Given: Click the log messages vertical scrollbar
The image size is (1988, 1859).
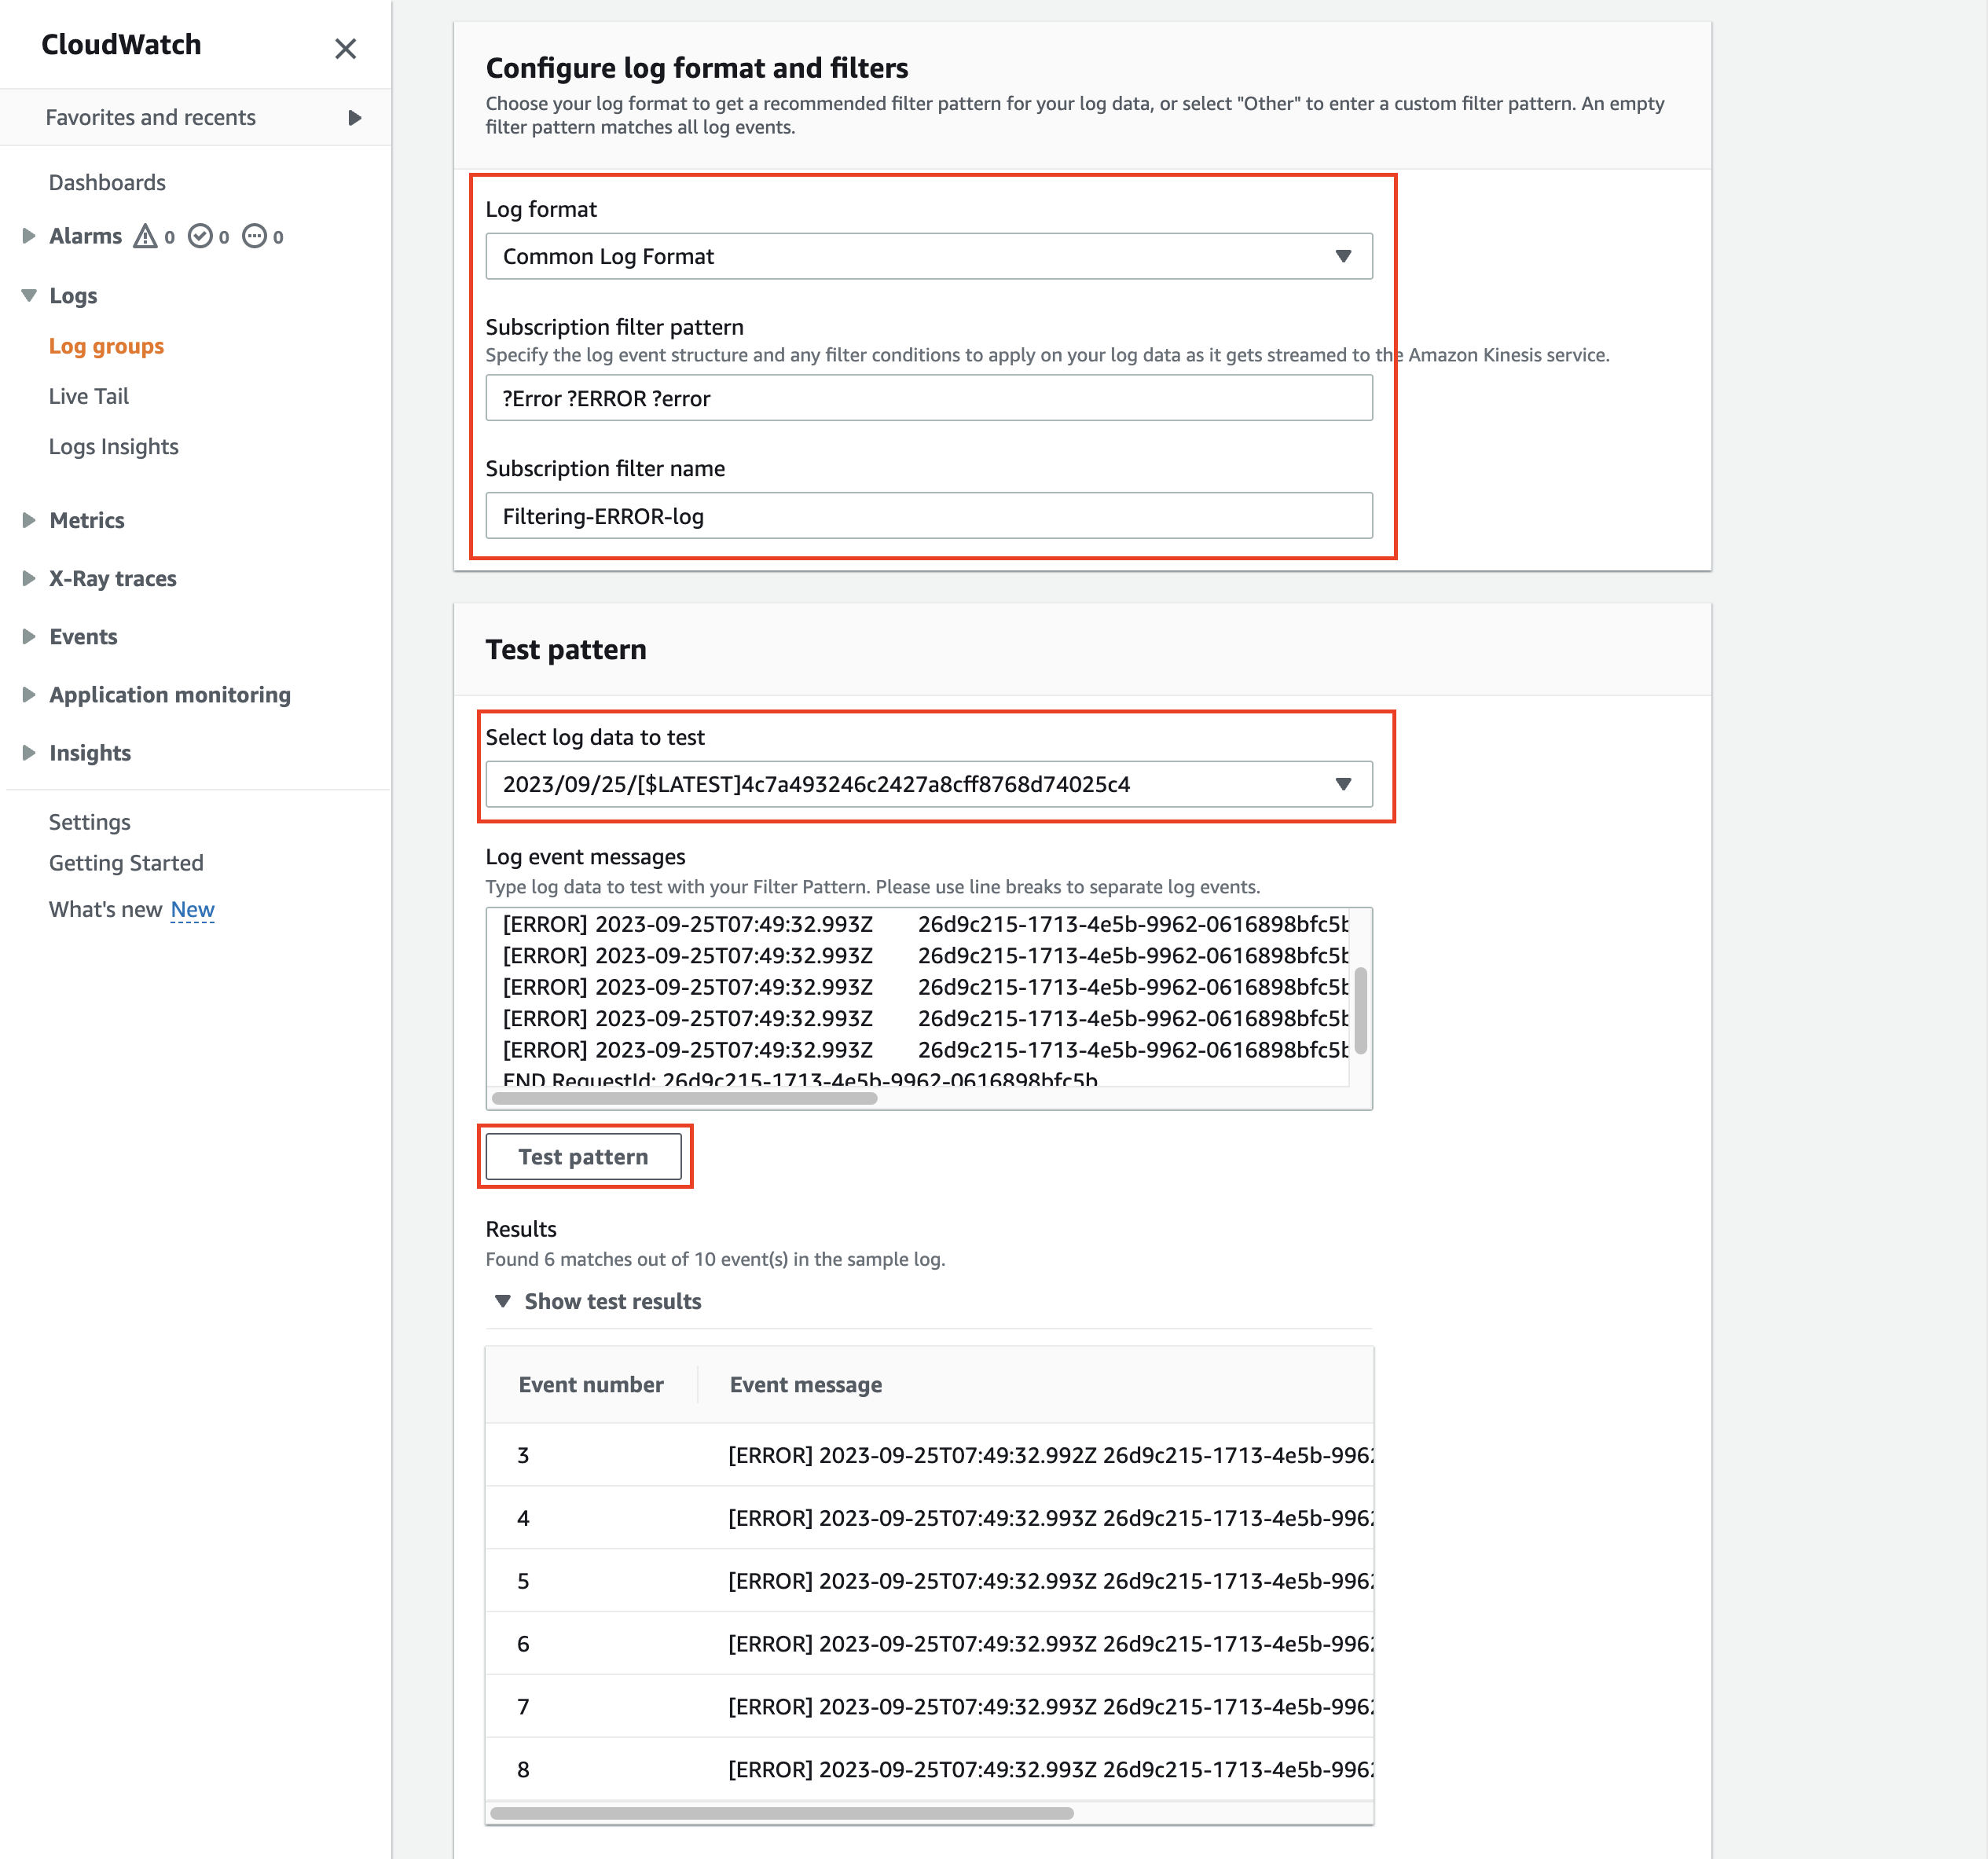Looking at the screenshot, I should pyautogui.click(x=1360, y=1010).
